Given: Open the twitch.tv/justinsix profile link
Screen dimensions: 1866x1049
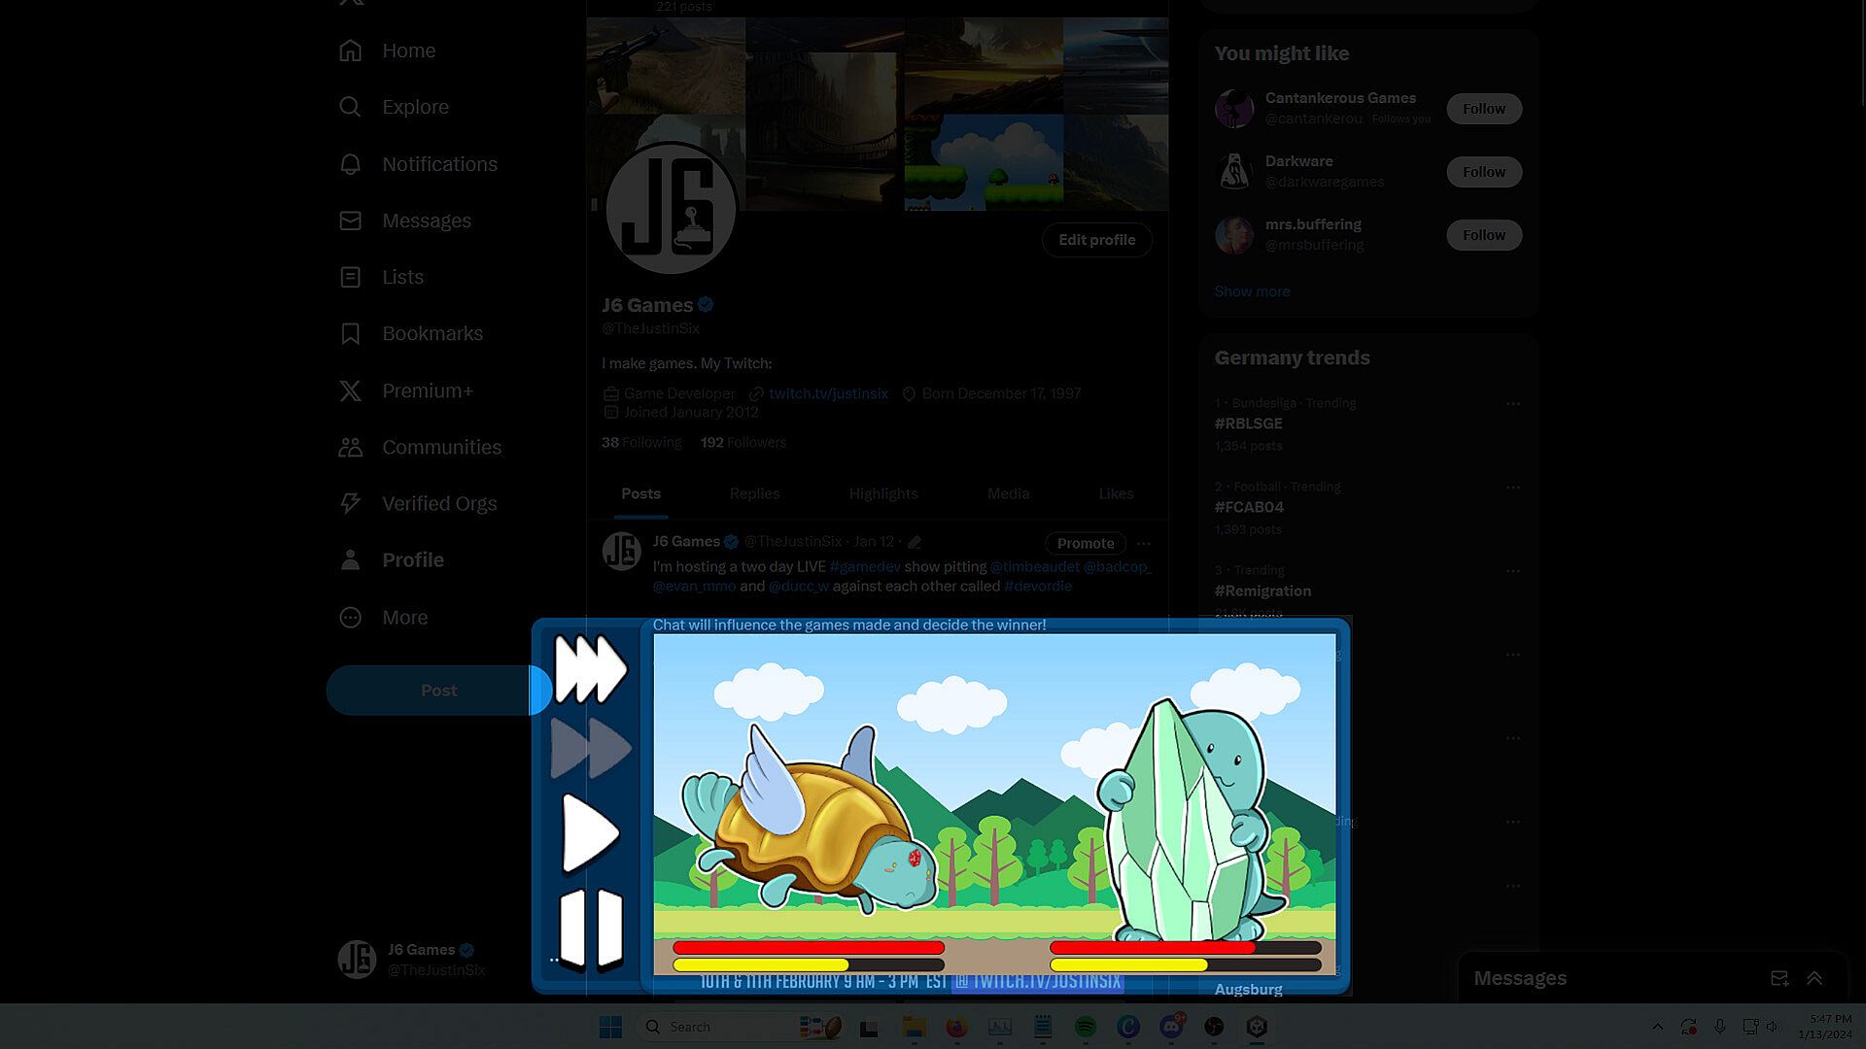Looking at the screenshot, I should (x=828, y=393).
